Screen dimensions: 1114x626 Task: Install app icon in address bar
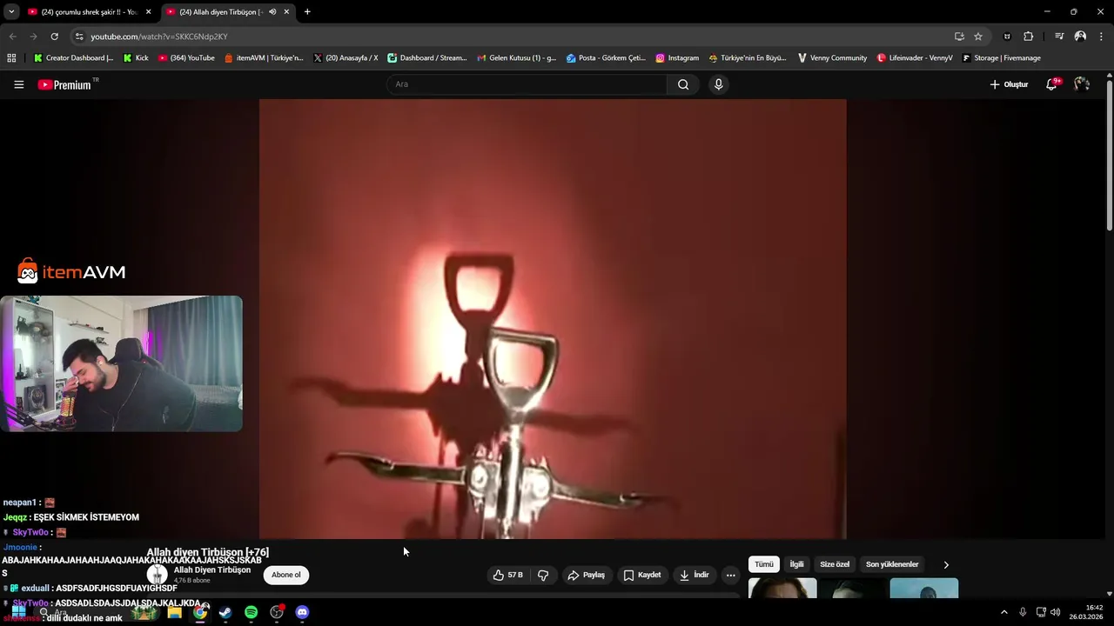click(959, 37)
